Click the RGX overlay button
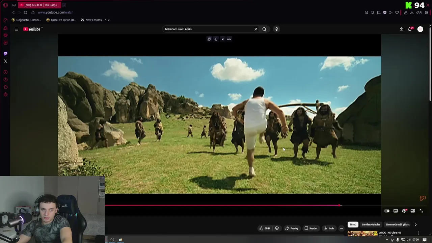The width and height of the screenshot is (432, 243). 229,39
